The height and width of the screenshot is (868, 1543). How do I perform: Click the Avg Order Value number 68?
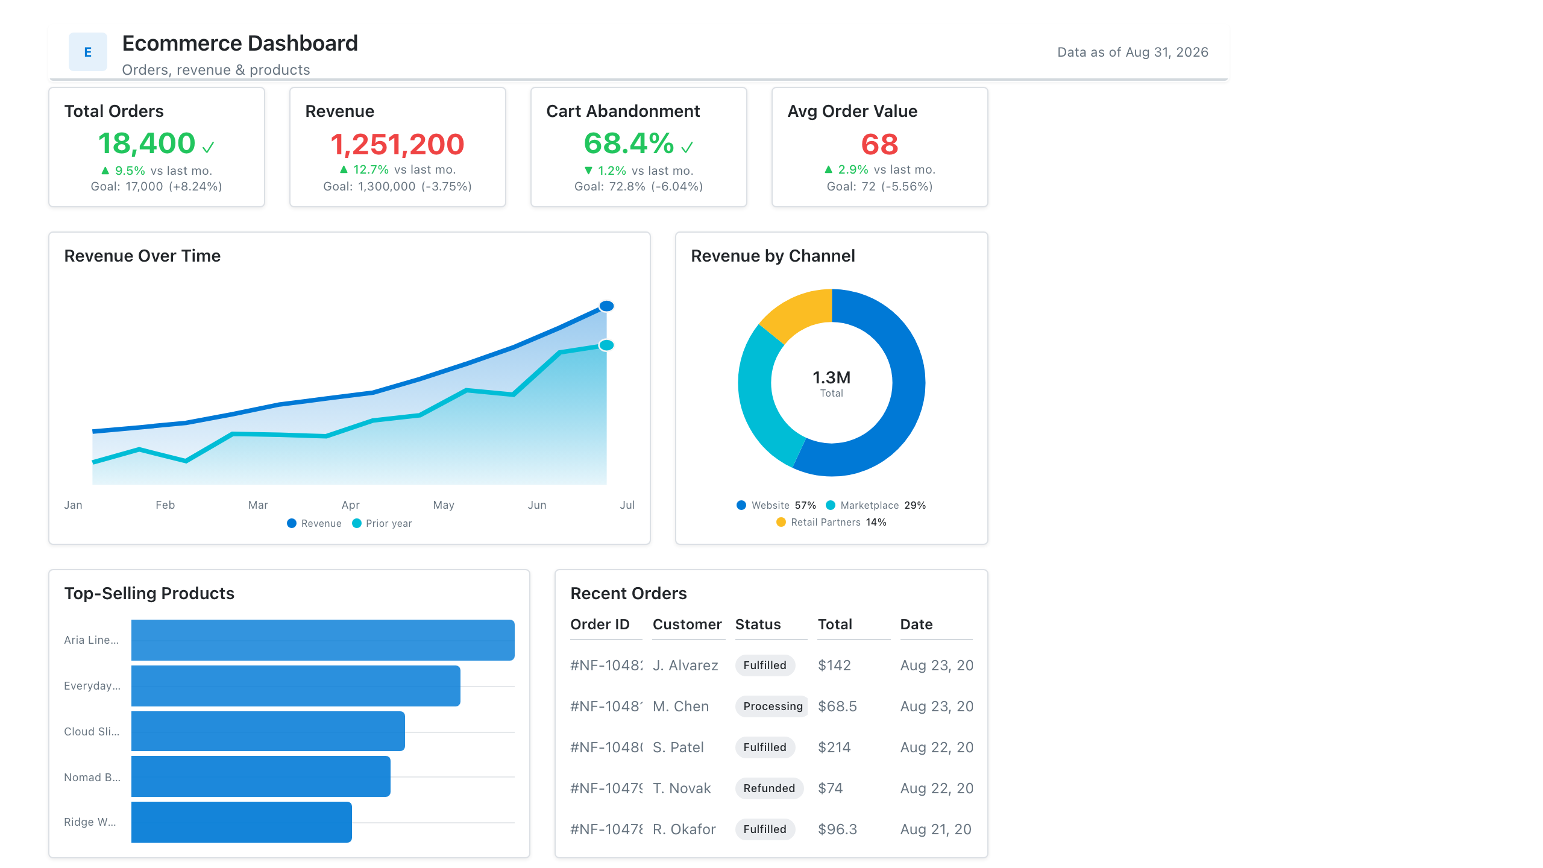coord(879,145)
